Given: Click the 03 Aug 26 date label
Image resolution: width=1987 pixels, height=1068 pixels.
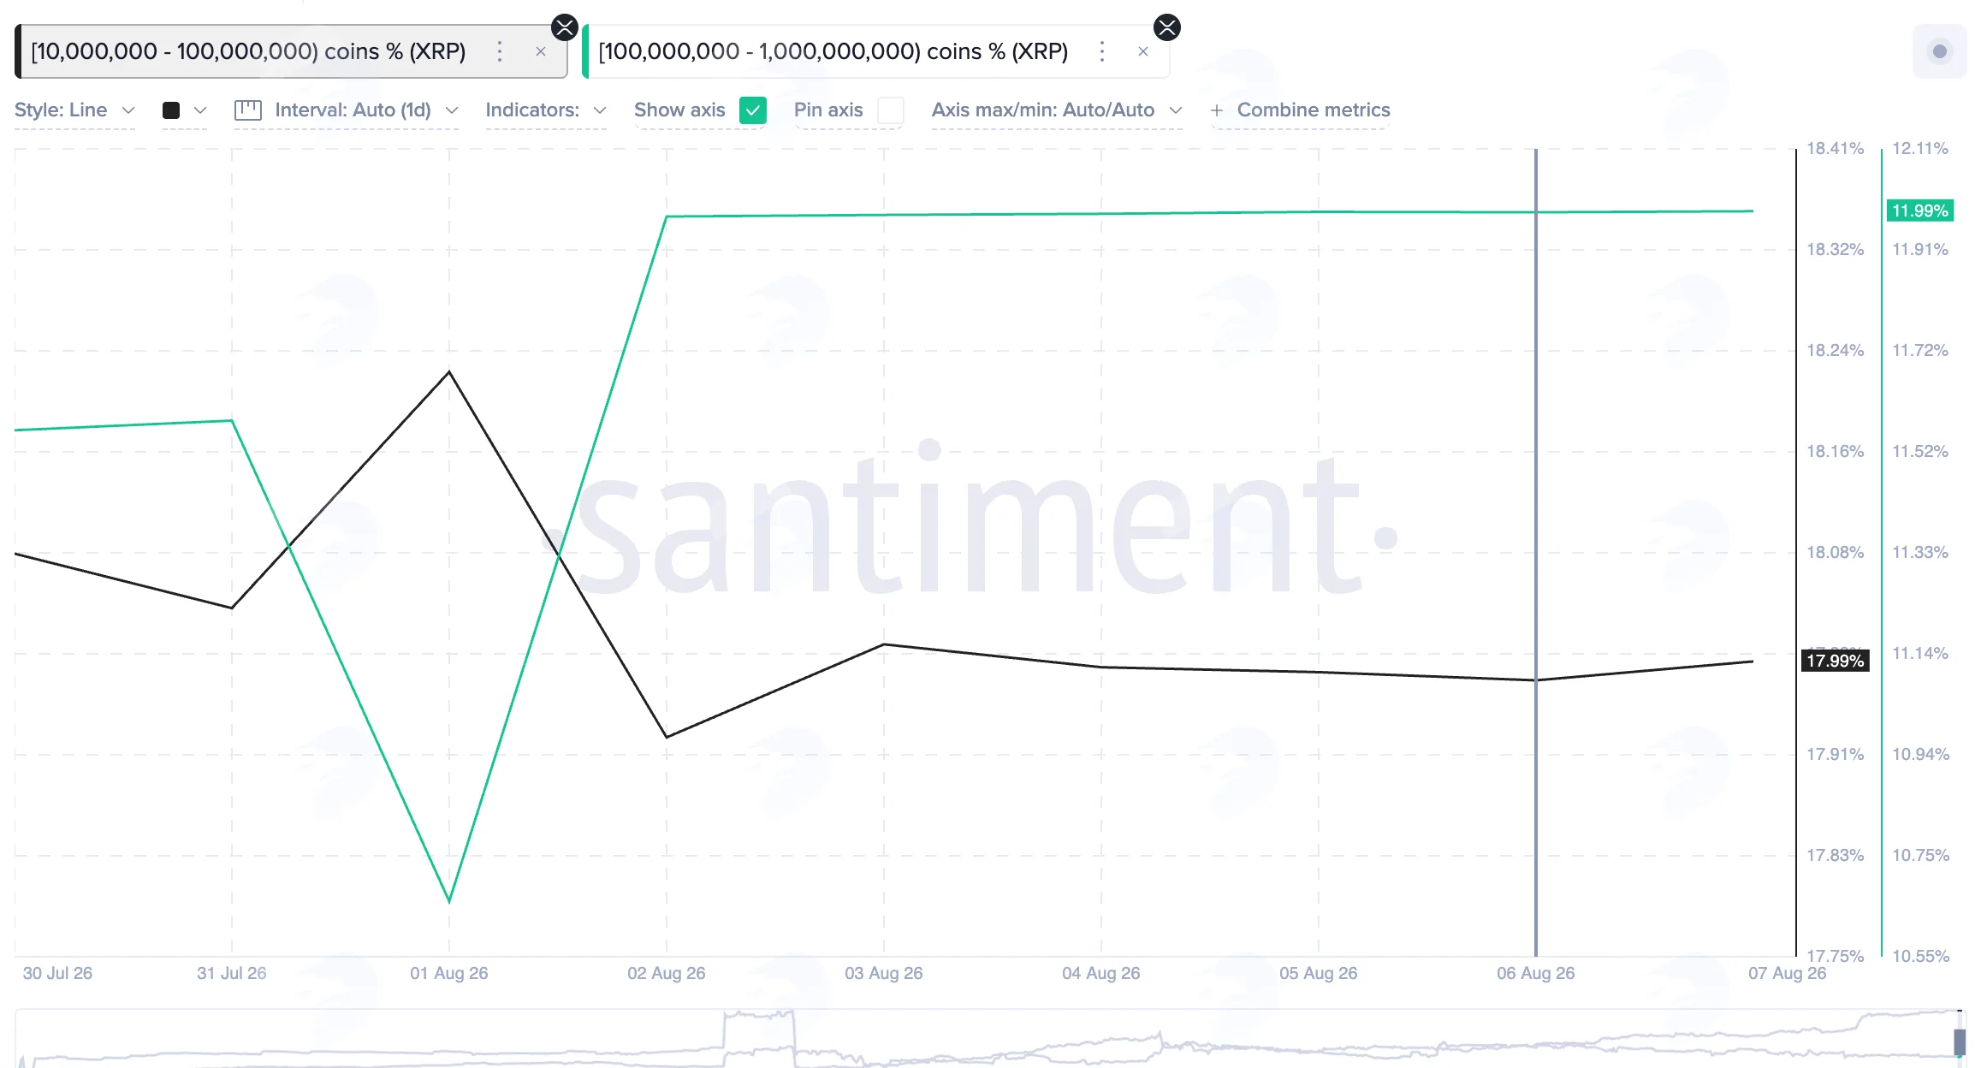Looking at the screenshot, I should pos(884,973).
